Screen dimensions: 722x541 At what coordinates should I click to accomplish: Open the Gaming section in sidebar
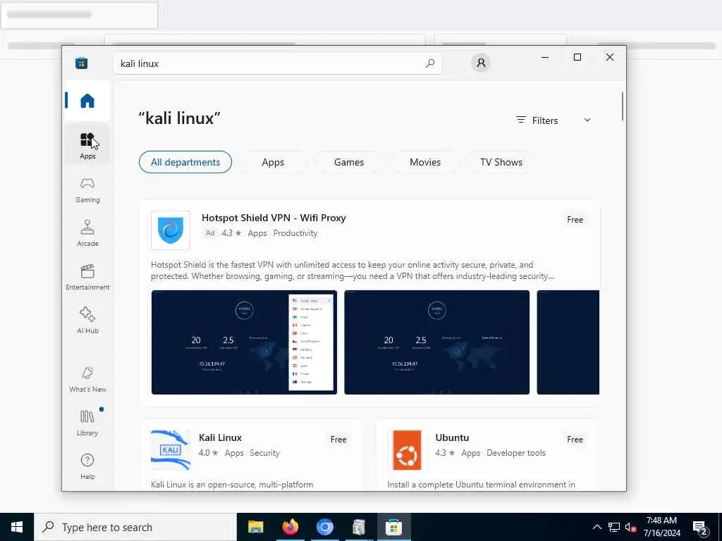[87, 189]
